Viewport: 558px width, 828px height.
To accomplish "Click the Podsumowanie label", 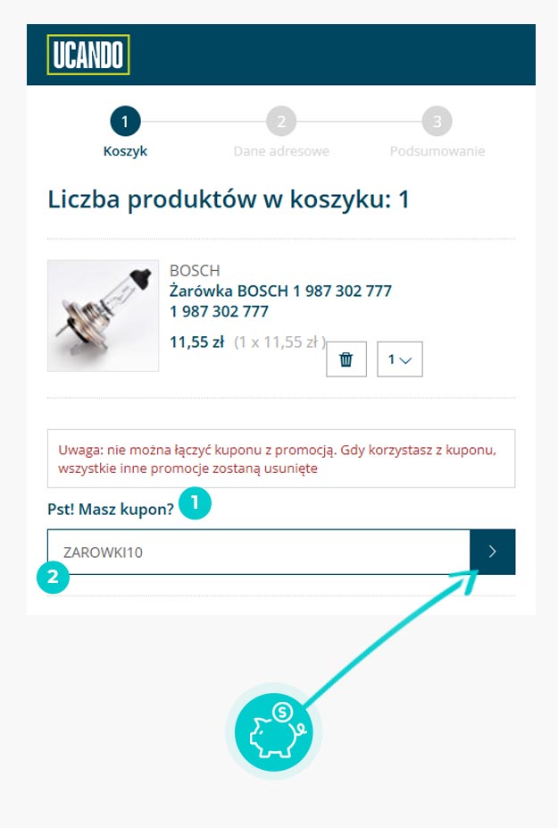I will [x=437, y=151].
